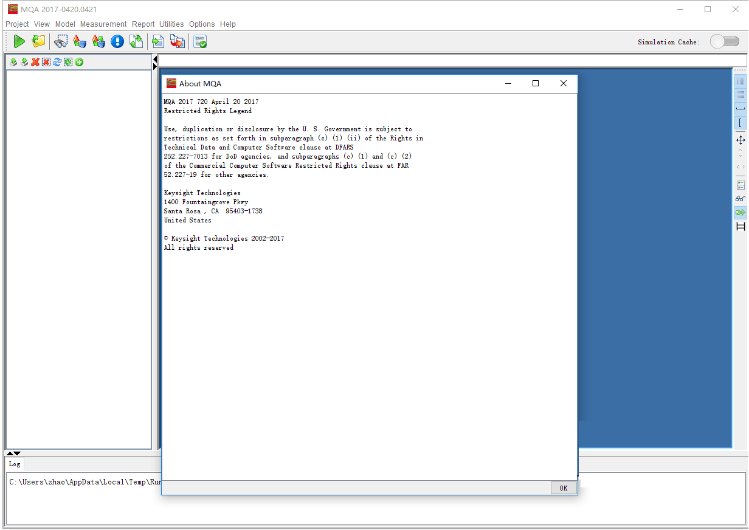Click the 'All rights reserved' line
The width and height of the screenshot is (749, 530).
(199, 248)
